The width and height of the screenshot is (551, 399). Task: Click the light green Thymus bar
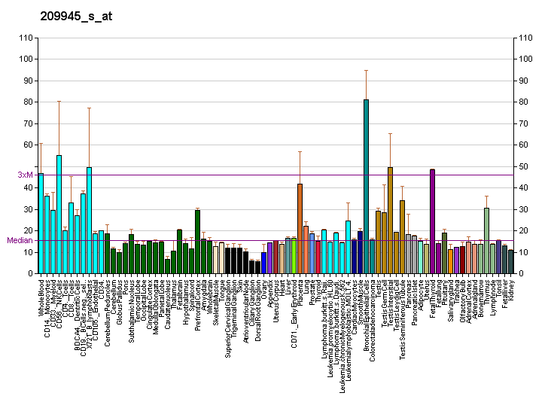(x=486, y=240)
